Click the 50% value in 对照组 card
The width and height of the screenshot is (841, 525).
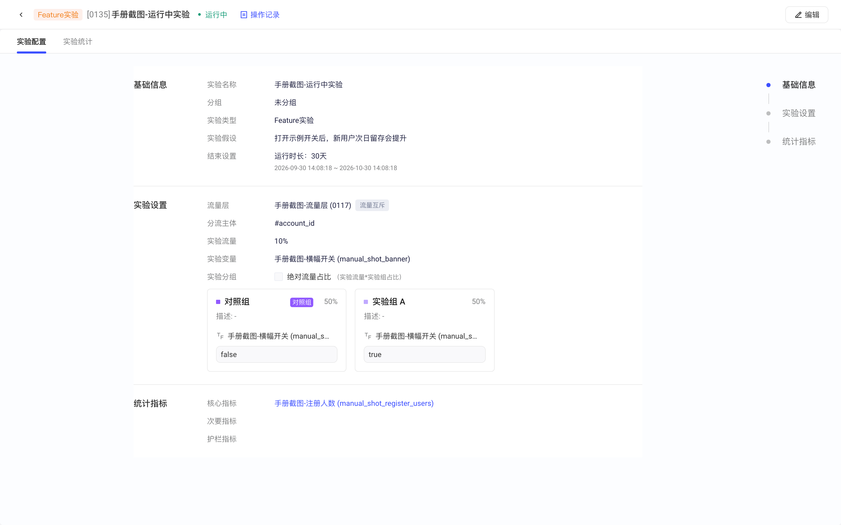coord(331,301)
